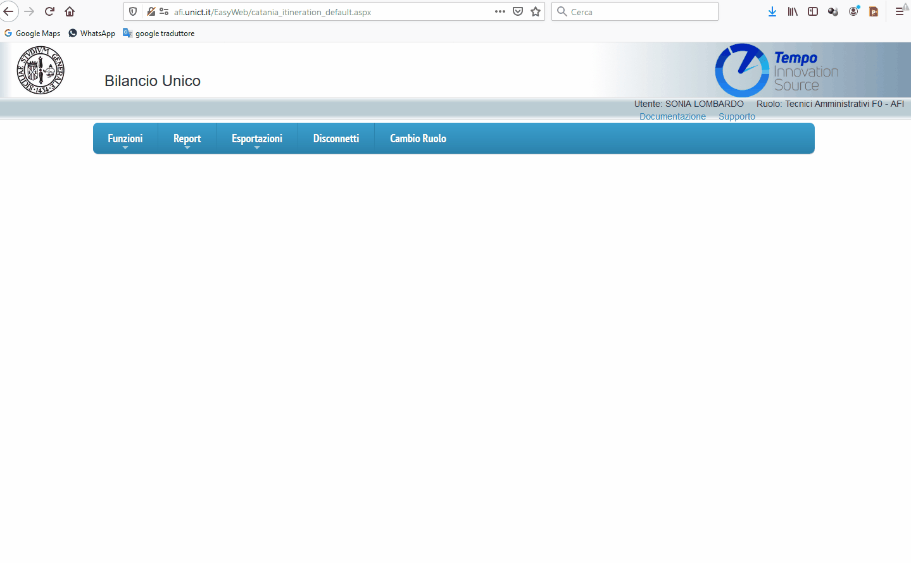The image size is (911, 563).
Task: Open the Supporto link
Action: tap(737, 116)
